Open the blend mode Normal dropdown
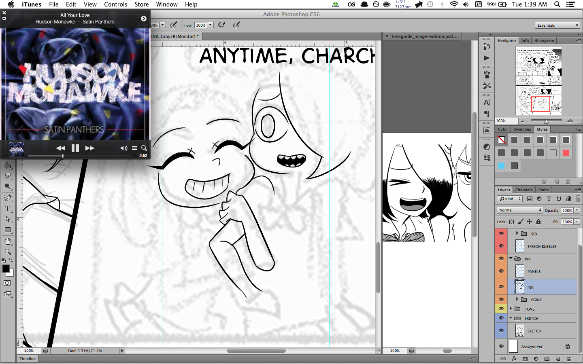583x364 pixels. click(520, 210)
